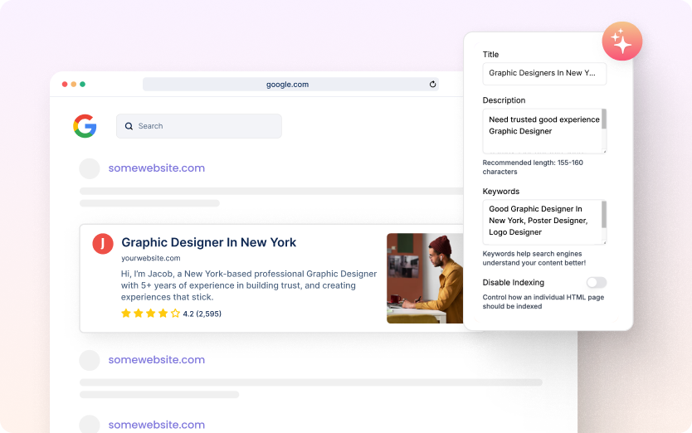Click the Title input field
692x433 pixels.
coord(543,73)
